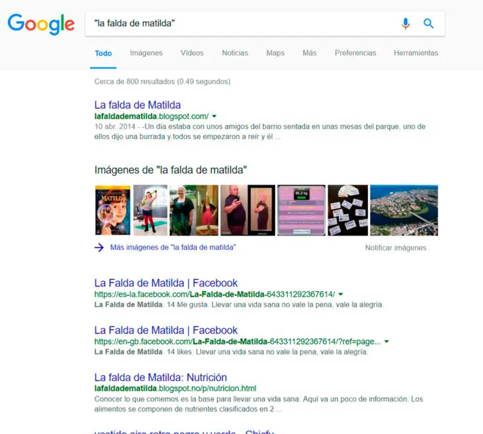
Task: Open the first result "La falda de Matilda"
Action: coord(138,105)
